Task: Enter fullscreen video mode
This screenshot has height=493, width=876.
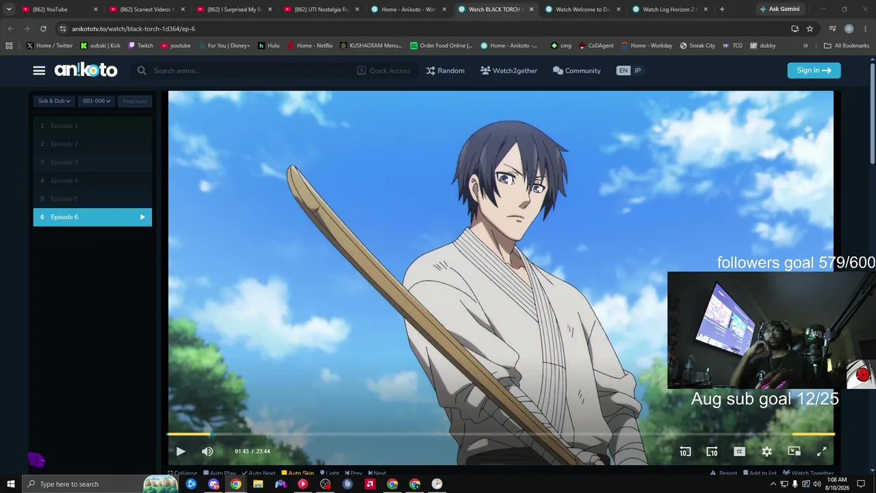Action: 821,451
